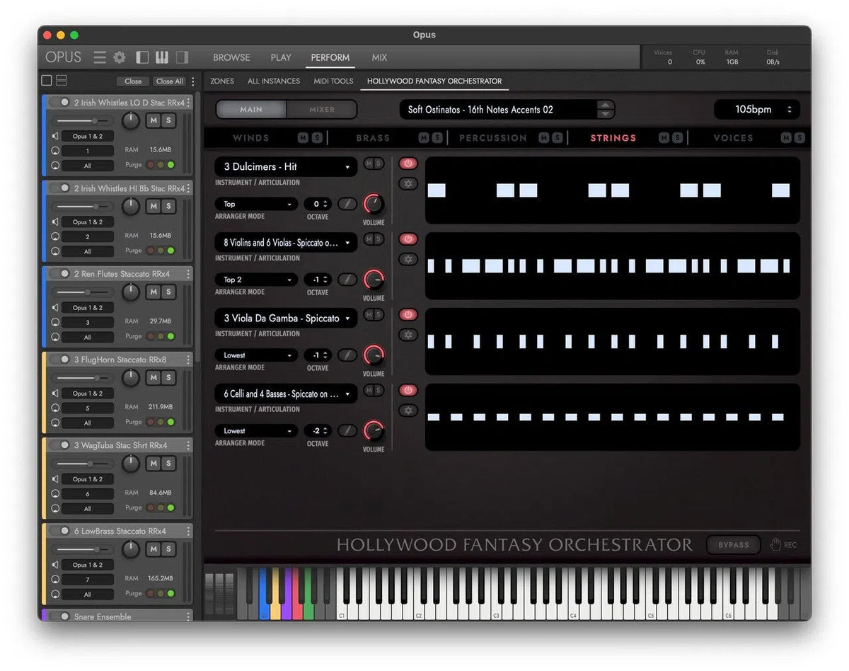The image size is (849, 671).
Task: Toggle the power button on the Dulcimers pattern
Action: pos(408,164)
